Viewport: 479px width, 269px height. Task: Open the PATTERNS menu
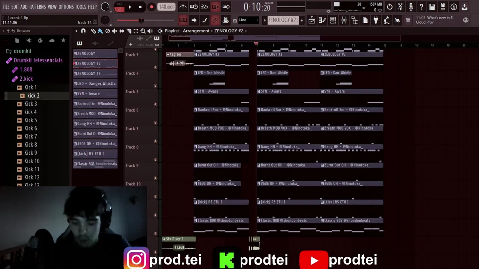point(37,7)
